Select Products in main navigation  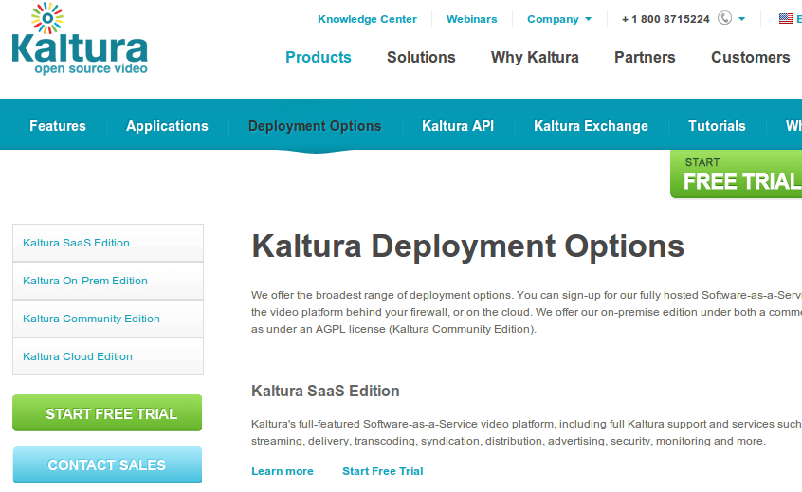tap(319, 57)
